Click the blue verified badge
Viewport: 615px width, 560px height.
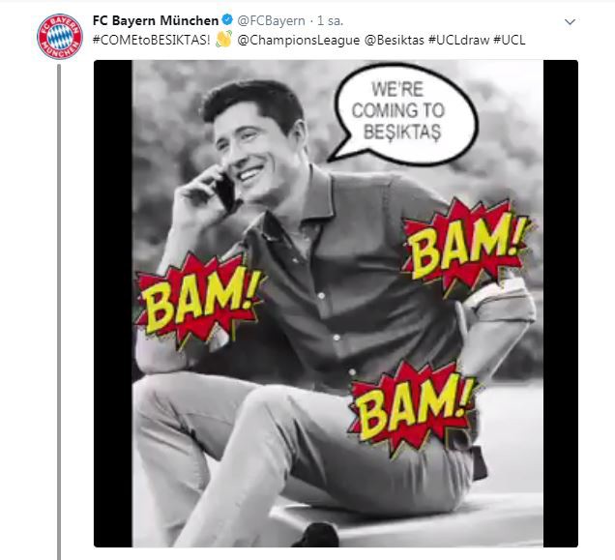(x=225, y=20)
